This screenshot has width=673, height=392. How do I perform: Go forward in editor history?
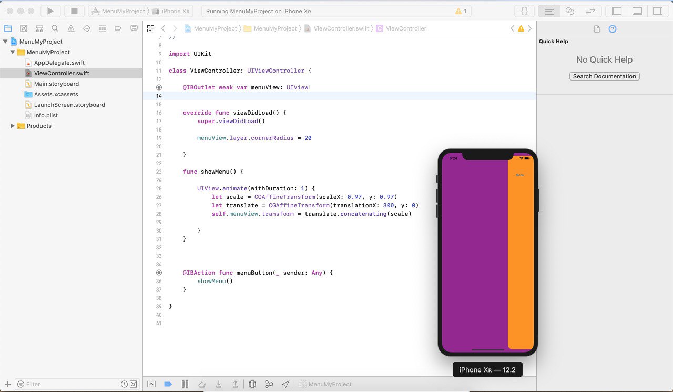175,28
